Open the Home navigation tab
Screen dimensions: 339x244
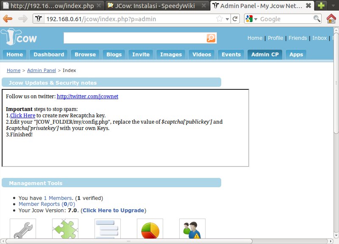[14, 55]
